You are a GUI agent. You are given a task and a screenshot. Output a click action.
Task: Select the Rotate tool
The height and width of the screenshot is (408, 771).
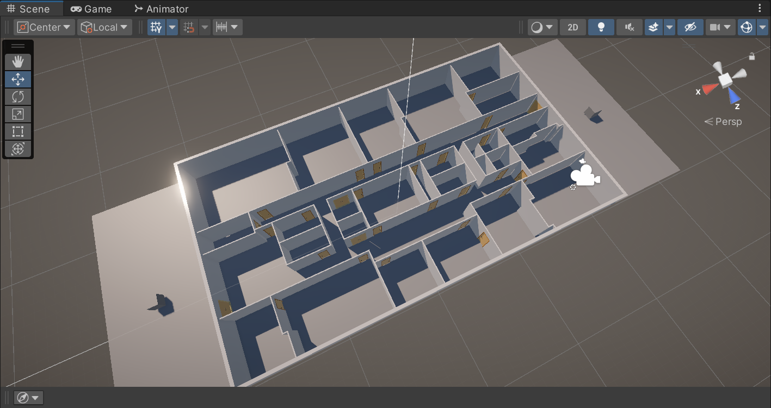tap(18, 97)
